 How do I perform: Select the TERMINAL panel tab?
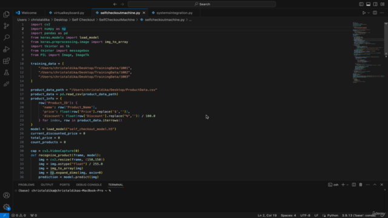click(x=116, y=185)
